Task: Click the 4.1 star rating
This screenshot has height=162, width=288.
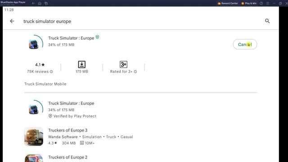Action: [x=40, y=65]
